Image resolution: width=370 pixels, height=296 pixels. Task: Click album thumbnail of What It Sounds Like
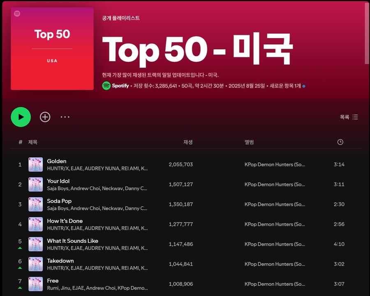tap(36, 244)
